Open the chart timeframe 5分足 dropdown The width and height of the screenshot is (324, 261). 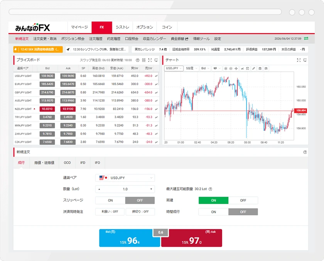[x=192, y=69]
